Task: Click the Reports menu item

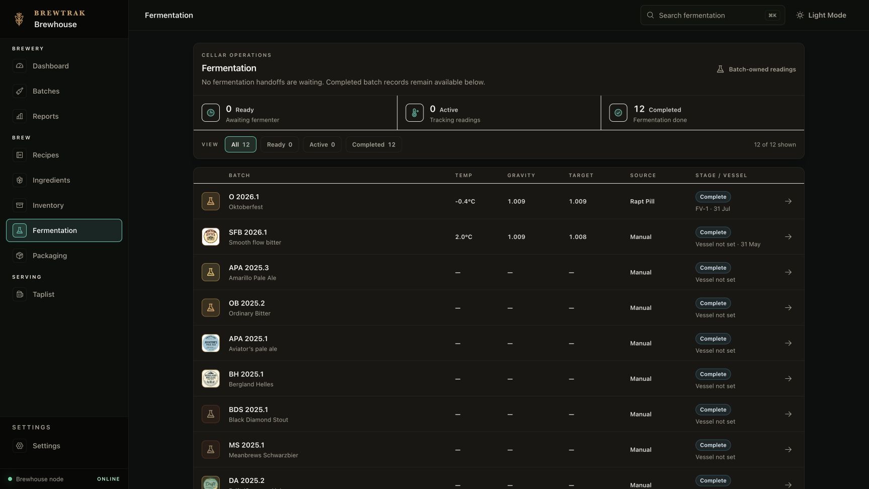Action: pyautogui.click(x=64, y=116)
